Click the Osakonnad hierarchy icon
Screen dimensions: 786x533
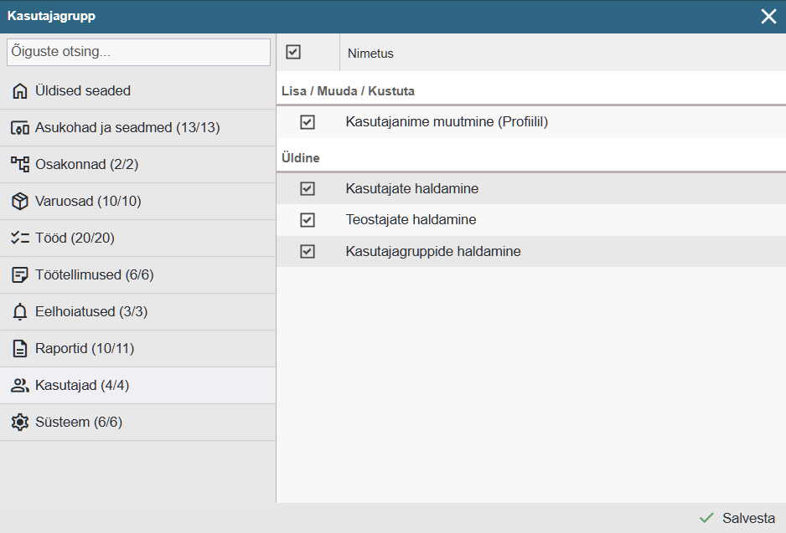point(20,165)
